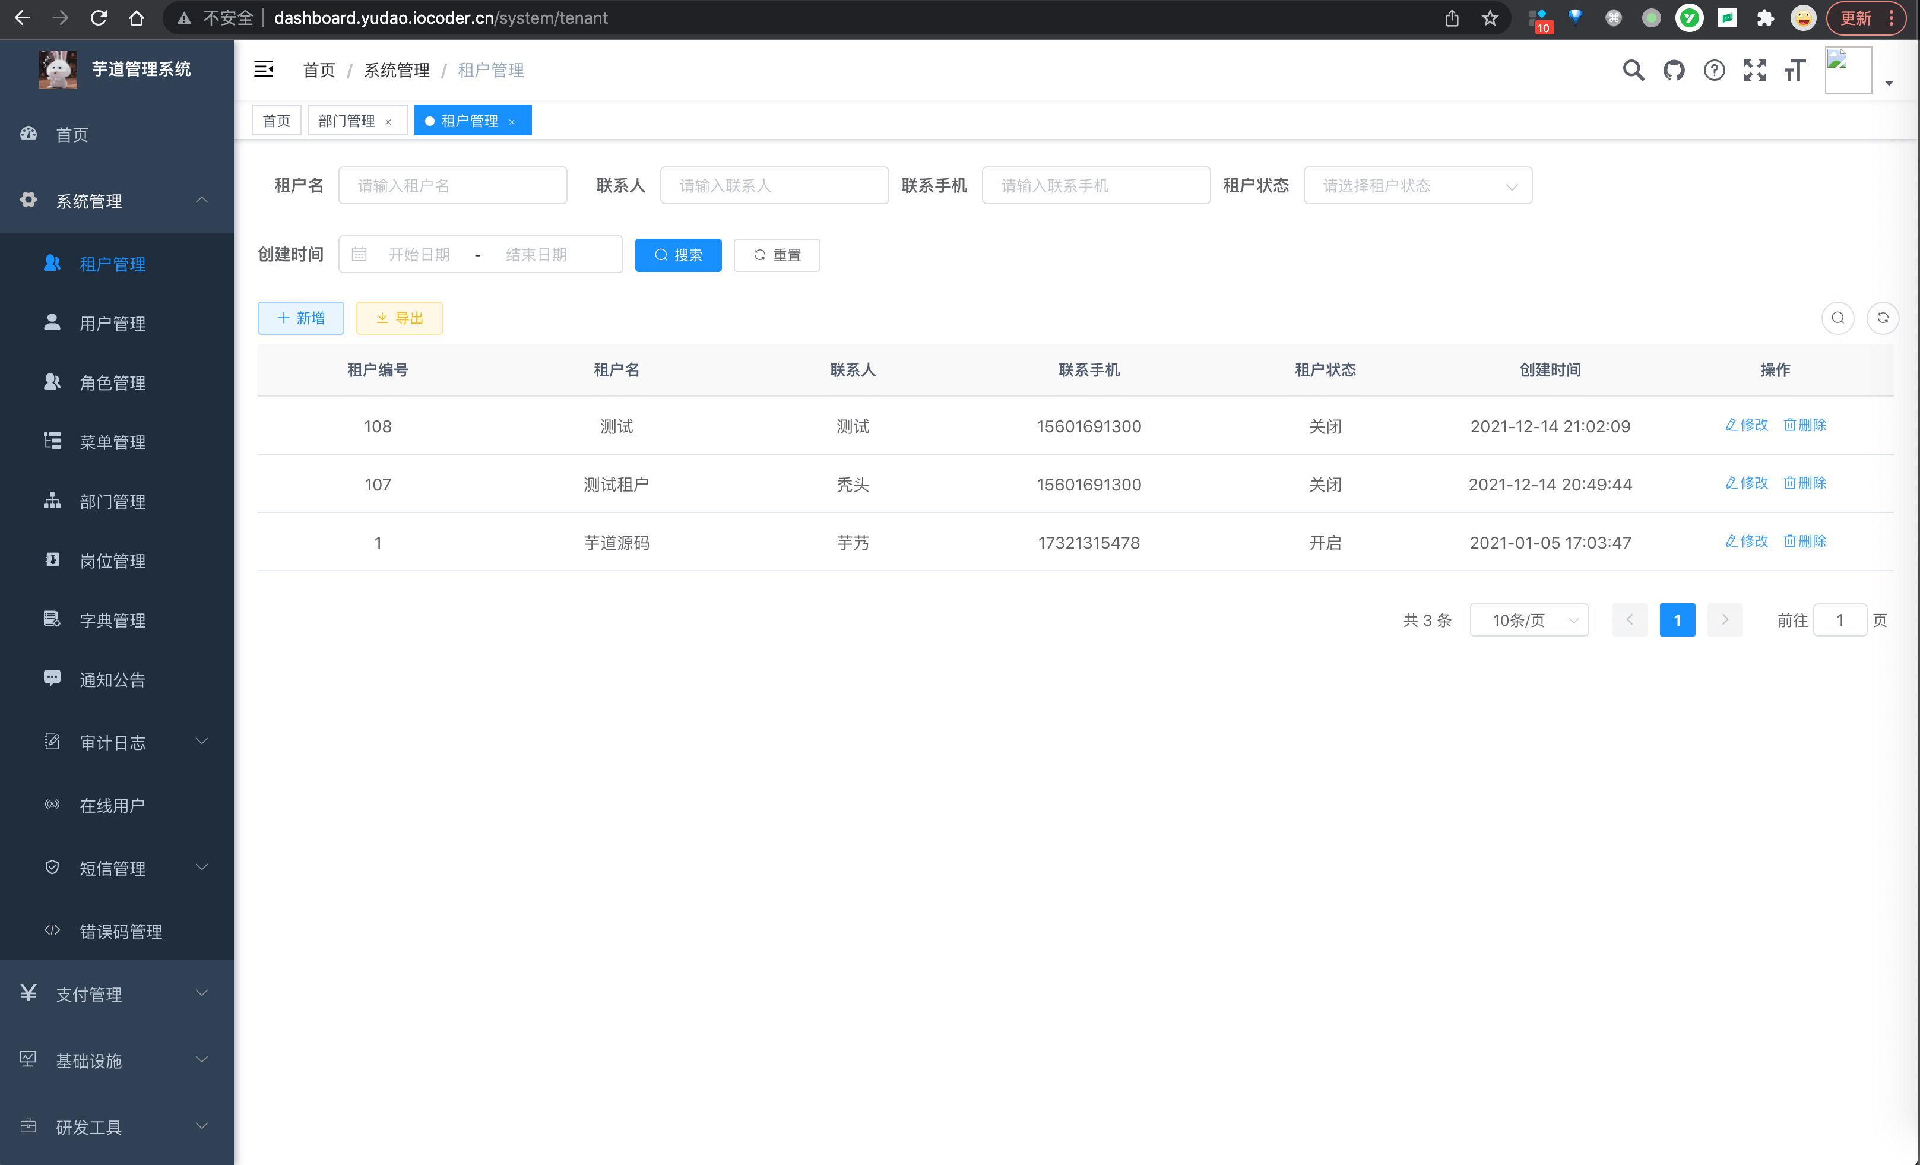This screenshot has width=1920, height=1165.
Task: Toggle fullscreen mode icon
Action: pyautogui.click(x=1755, y=69)
